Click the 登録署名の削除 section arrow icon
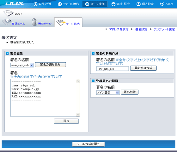The width and height of the screenshot is (177, 152). [x=93, y=81]
